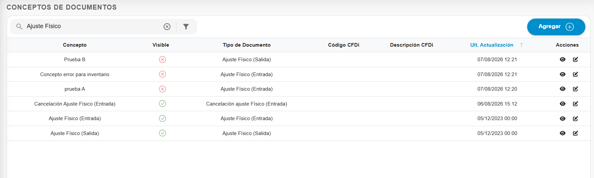Sort by Tipo de Documento header
The height and width of the screenshot is (178, 594).
tap(247, 45)
